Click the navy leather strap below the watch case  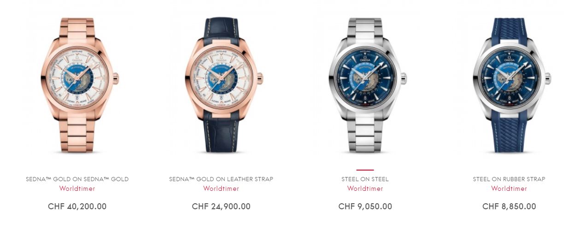point(222,132)
